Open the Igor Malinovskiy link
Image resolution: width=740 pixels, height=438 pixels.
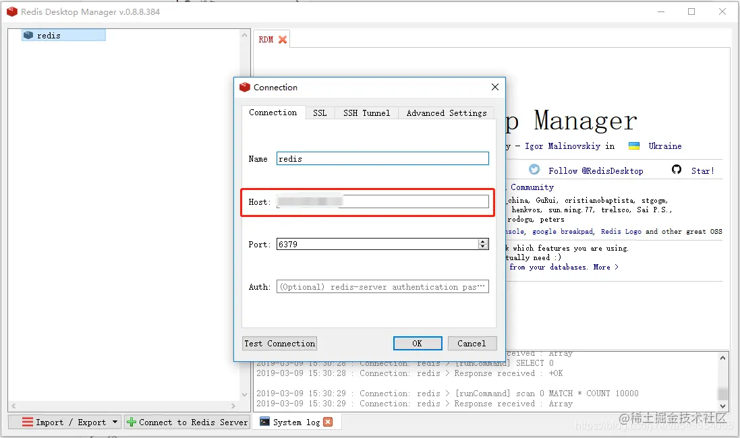tap(563, 146)
